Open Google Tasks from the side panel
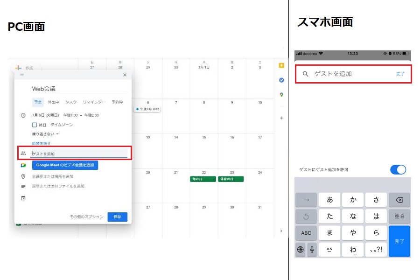Viewport: 420px width, 280px height. click(281, 80)
